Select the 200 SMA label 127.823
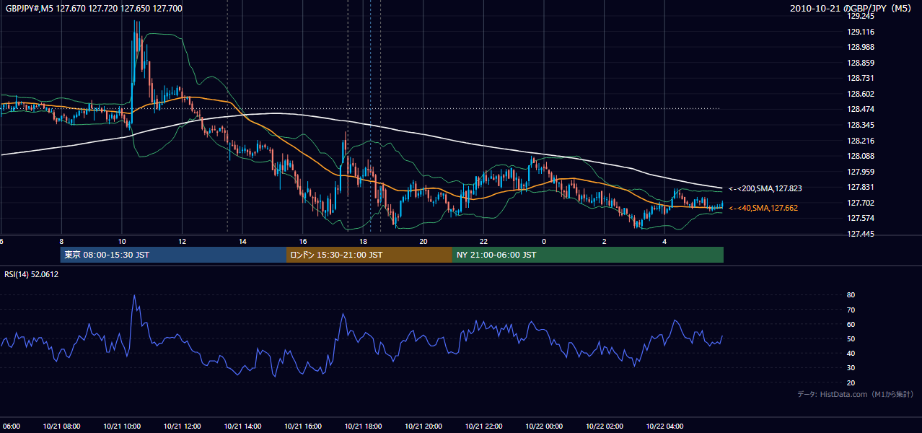Image resolution: width=922 pixels, height=433 pixels. 765,188
